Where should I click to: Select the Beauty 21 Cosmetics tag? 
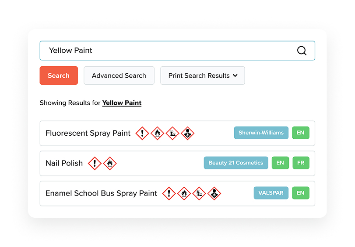coord(236,163)
